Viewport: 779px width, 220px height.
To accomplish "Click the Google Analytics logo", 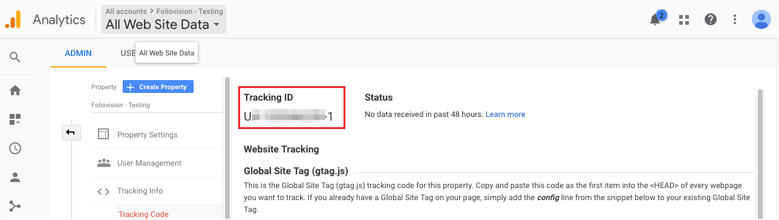I will click(13, 19).
